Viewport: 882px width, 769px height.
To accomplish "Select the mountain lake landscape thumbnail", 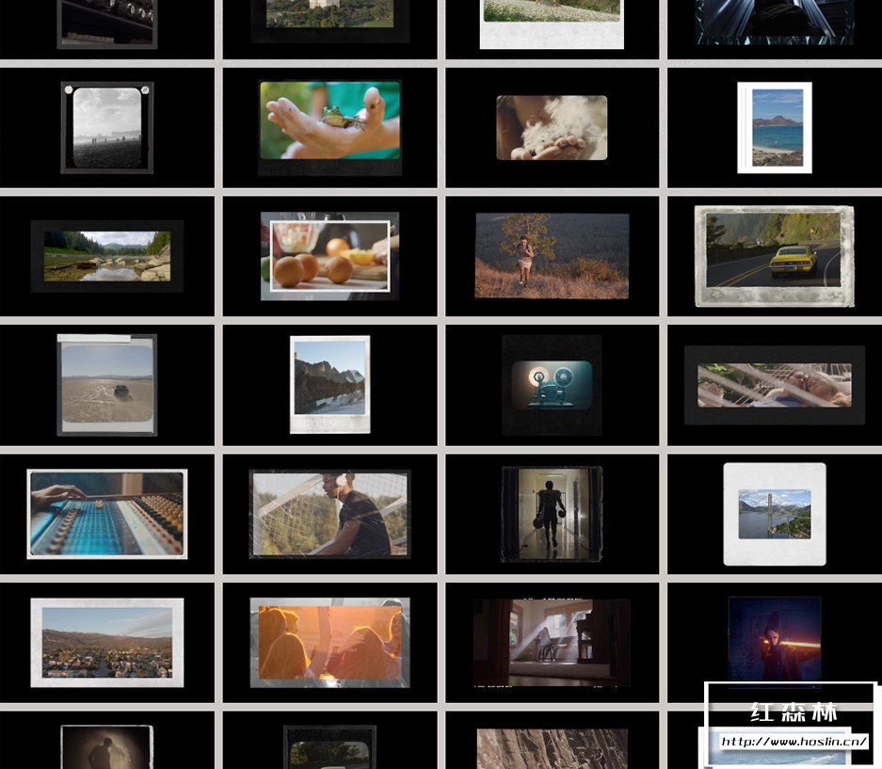I will click(107, 256).
